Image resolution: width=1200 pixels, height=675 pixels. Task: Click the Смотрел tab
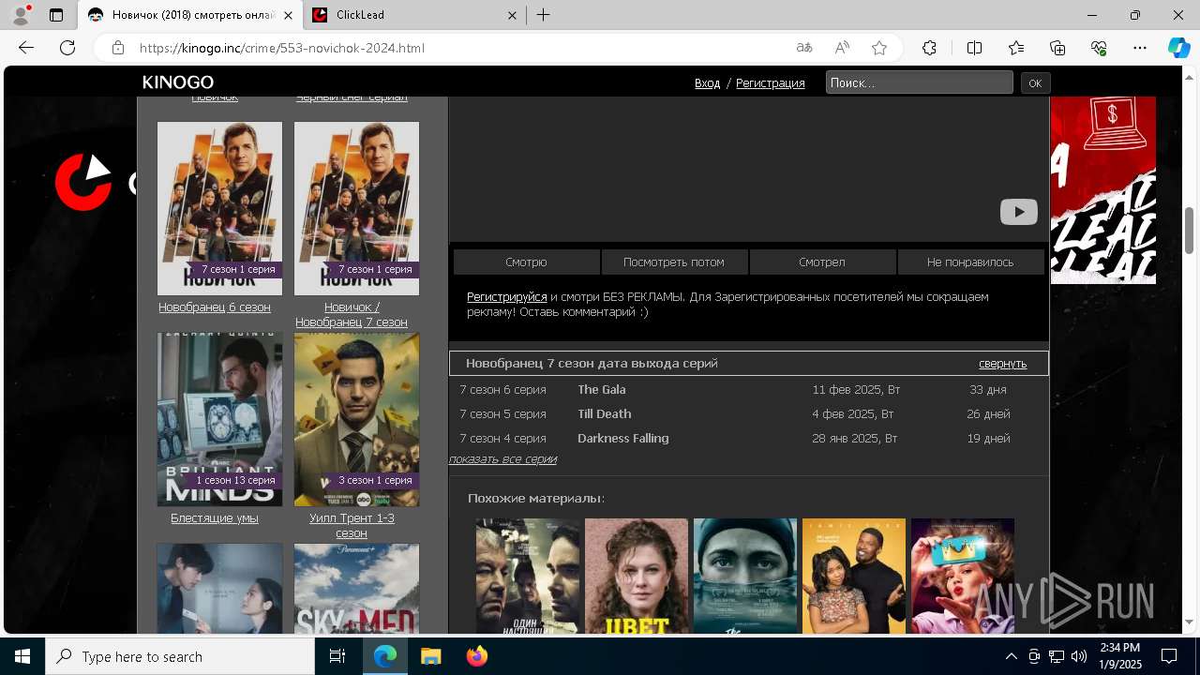pyautogui.click(x=822, y=262)
